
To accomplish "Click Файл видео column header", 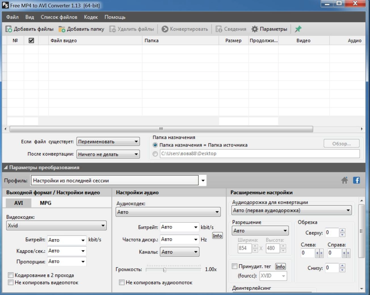I will point(95,40).
